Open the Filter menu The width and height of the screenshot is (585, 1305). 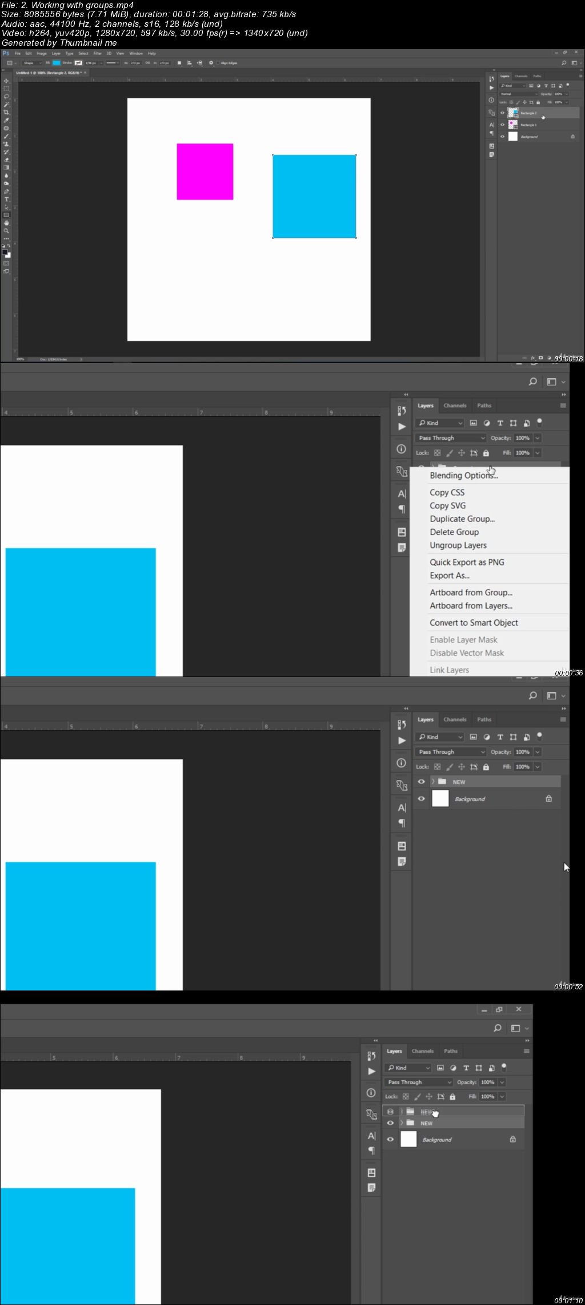tap(98, 53)
